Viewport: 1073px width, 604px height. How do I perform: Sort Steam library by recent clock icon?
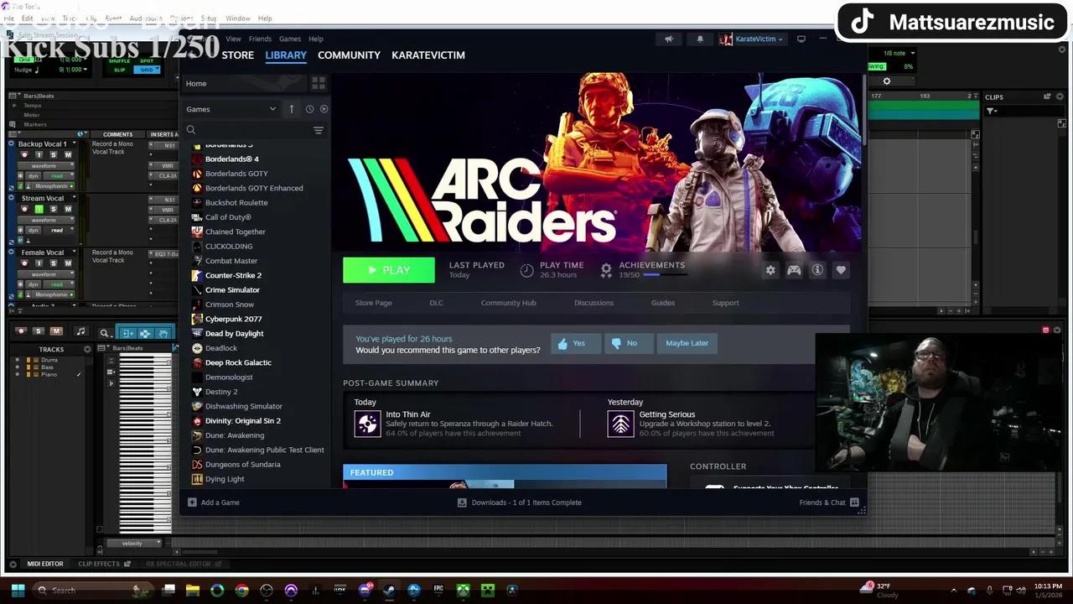[309, 109]
